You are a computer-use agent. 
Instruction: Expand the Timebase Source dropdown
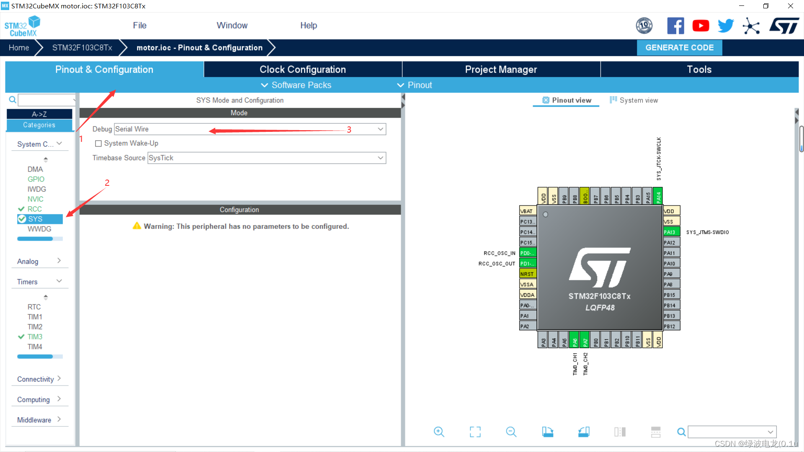pyautogui.click(x=381, y=158)
